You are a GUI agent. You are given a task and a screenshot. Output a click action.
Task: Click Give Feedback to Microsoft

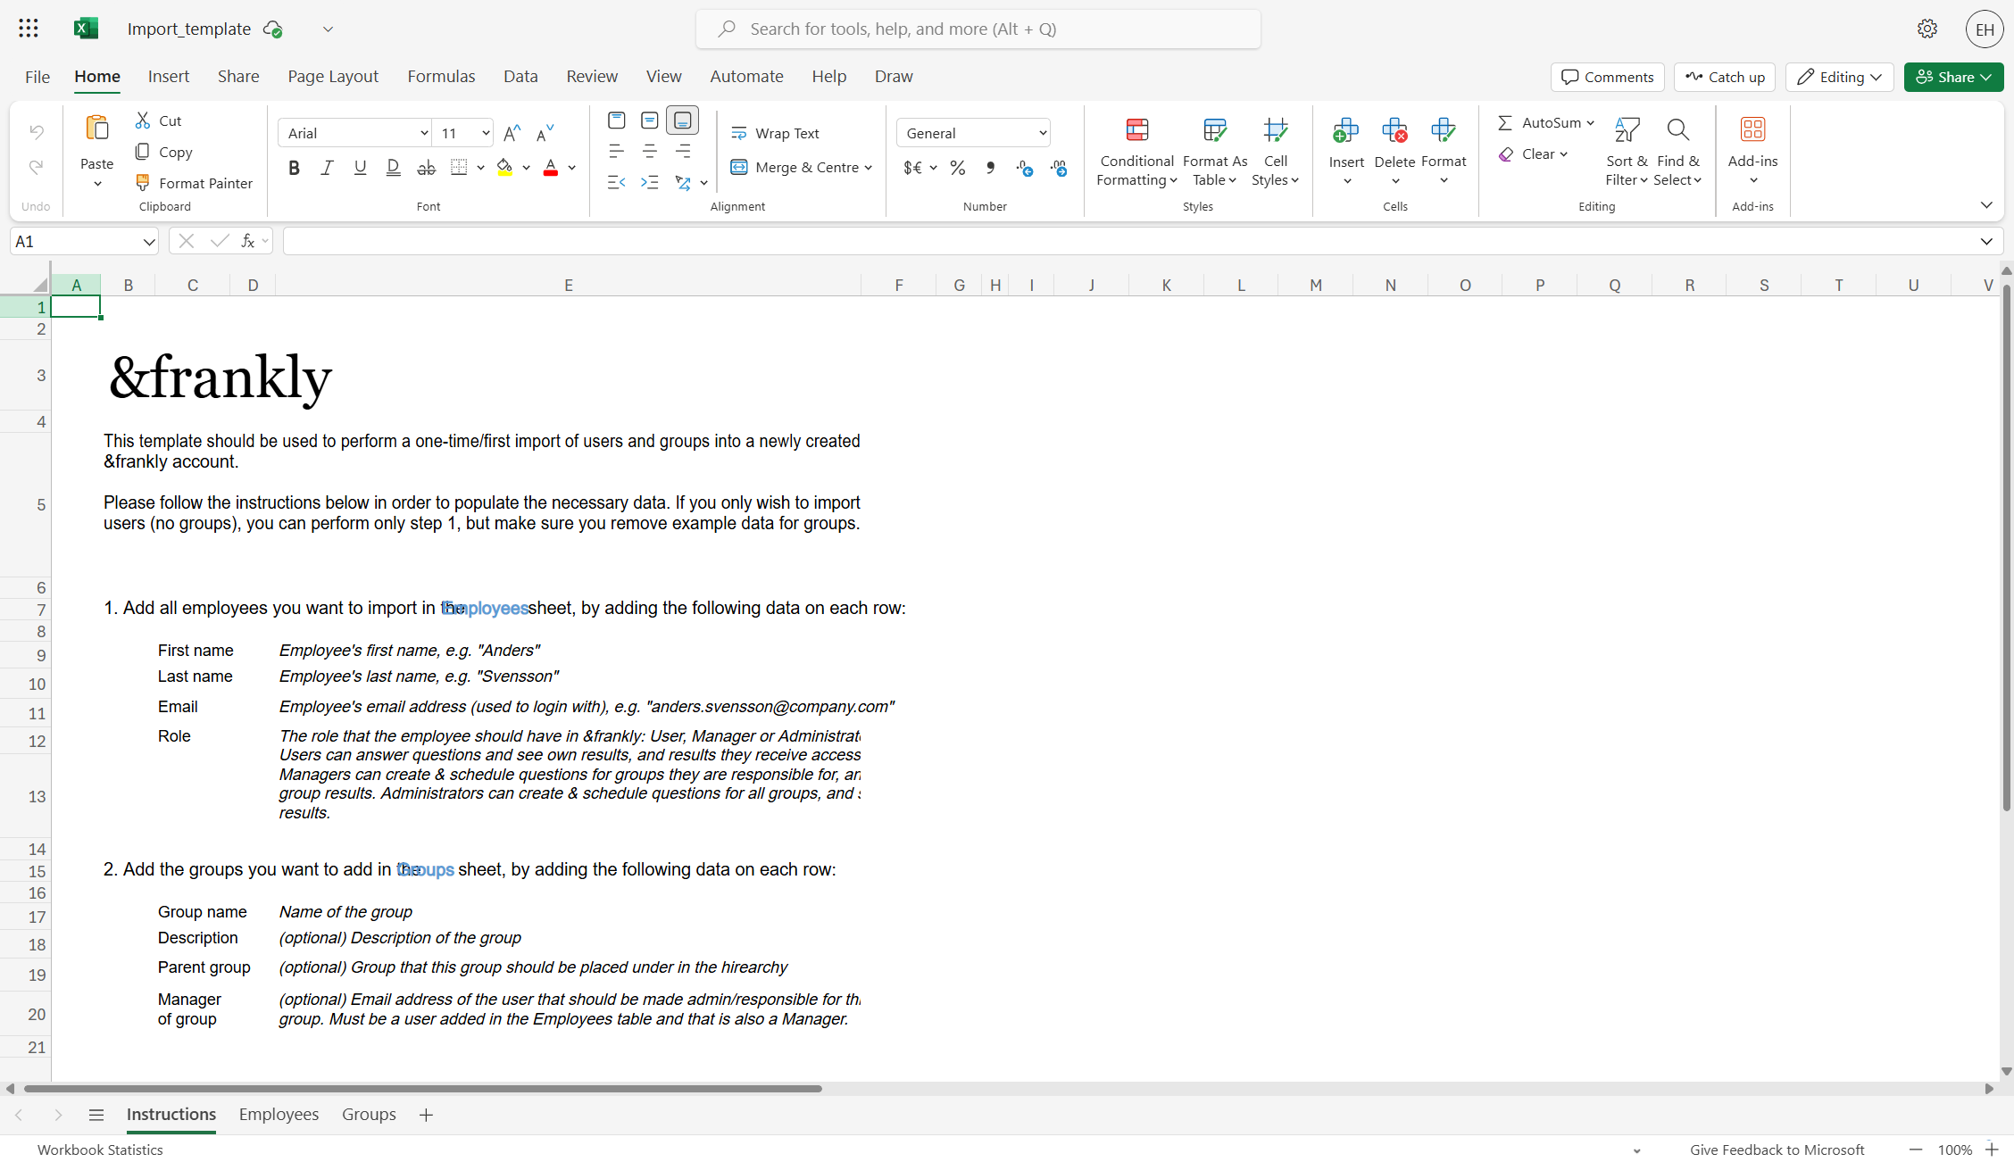tap(1777, 1150)
